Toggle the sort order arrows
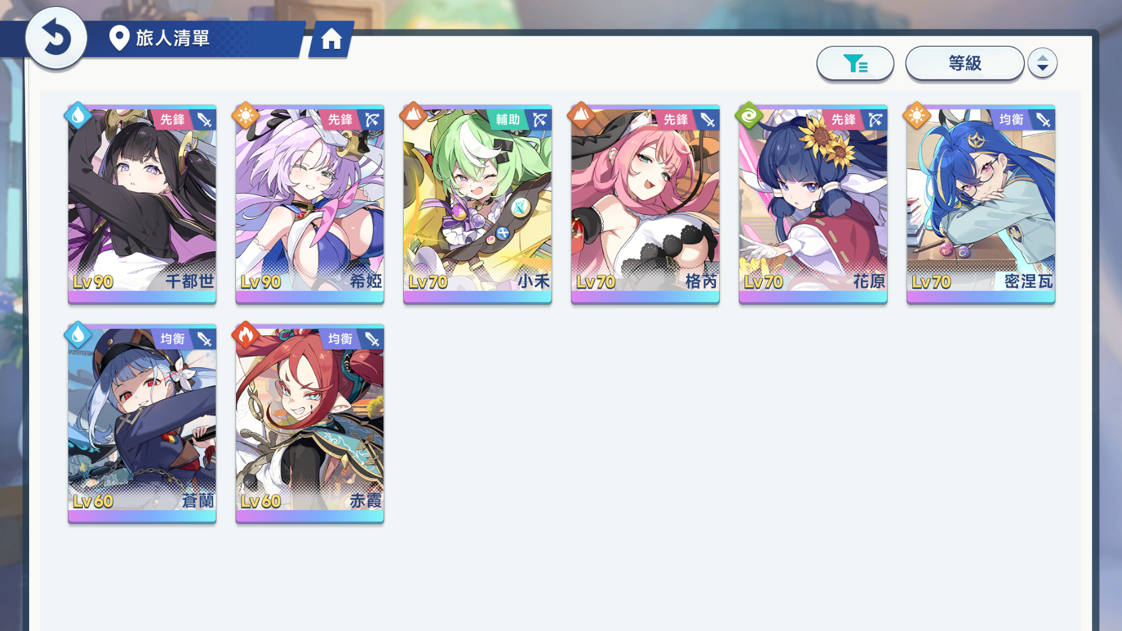The image size is (1122, 631). tap(1042, 63)
